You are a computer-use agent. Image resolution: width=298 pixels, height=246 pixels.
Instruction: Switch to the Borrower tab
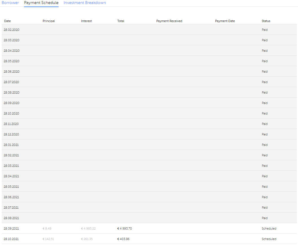coord(10,3)
